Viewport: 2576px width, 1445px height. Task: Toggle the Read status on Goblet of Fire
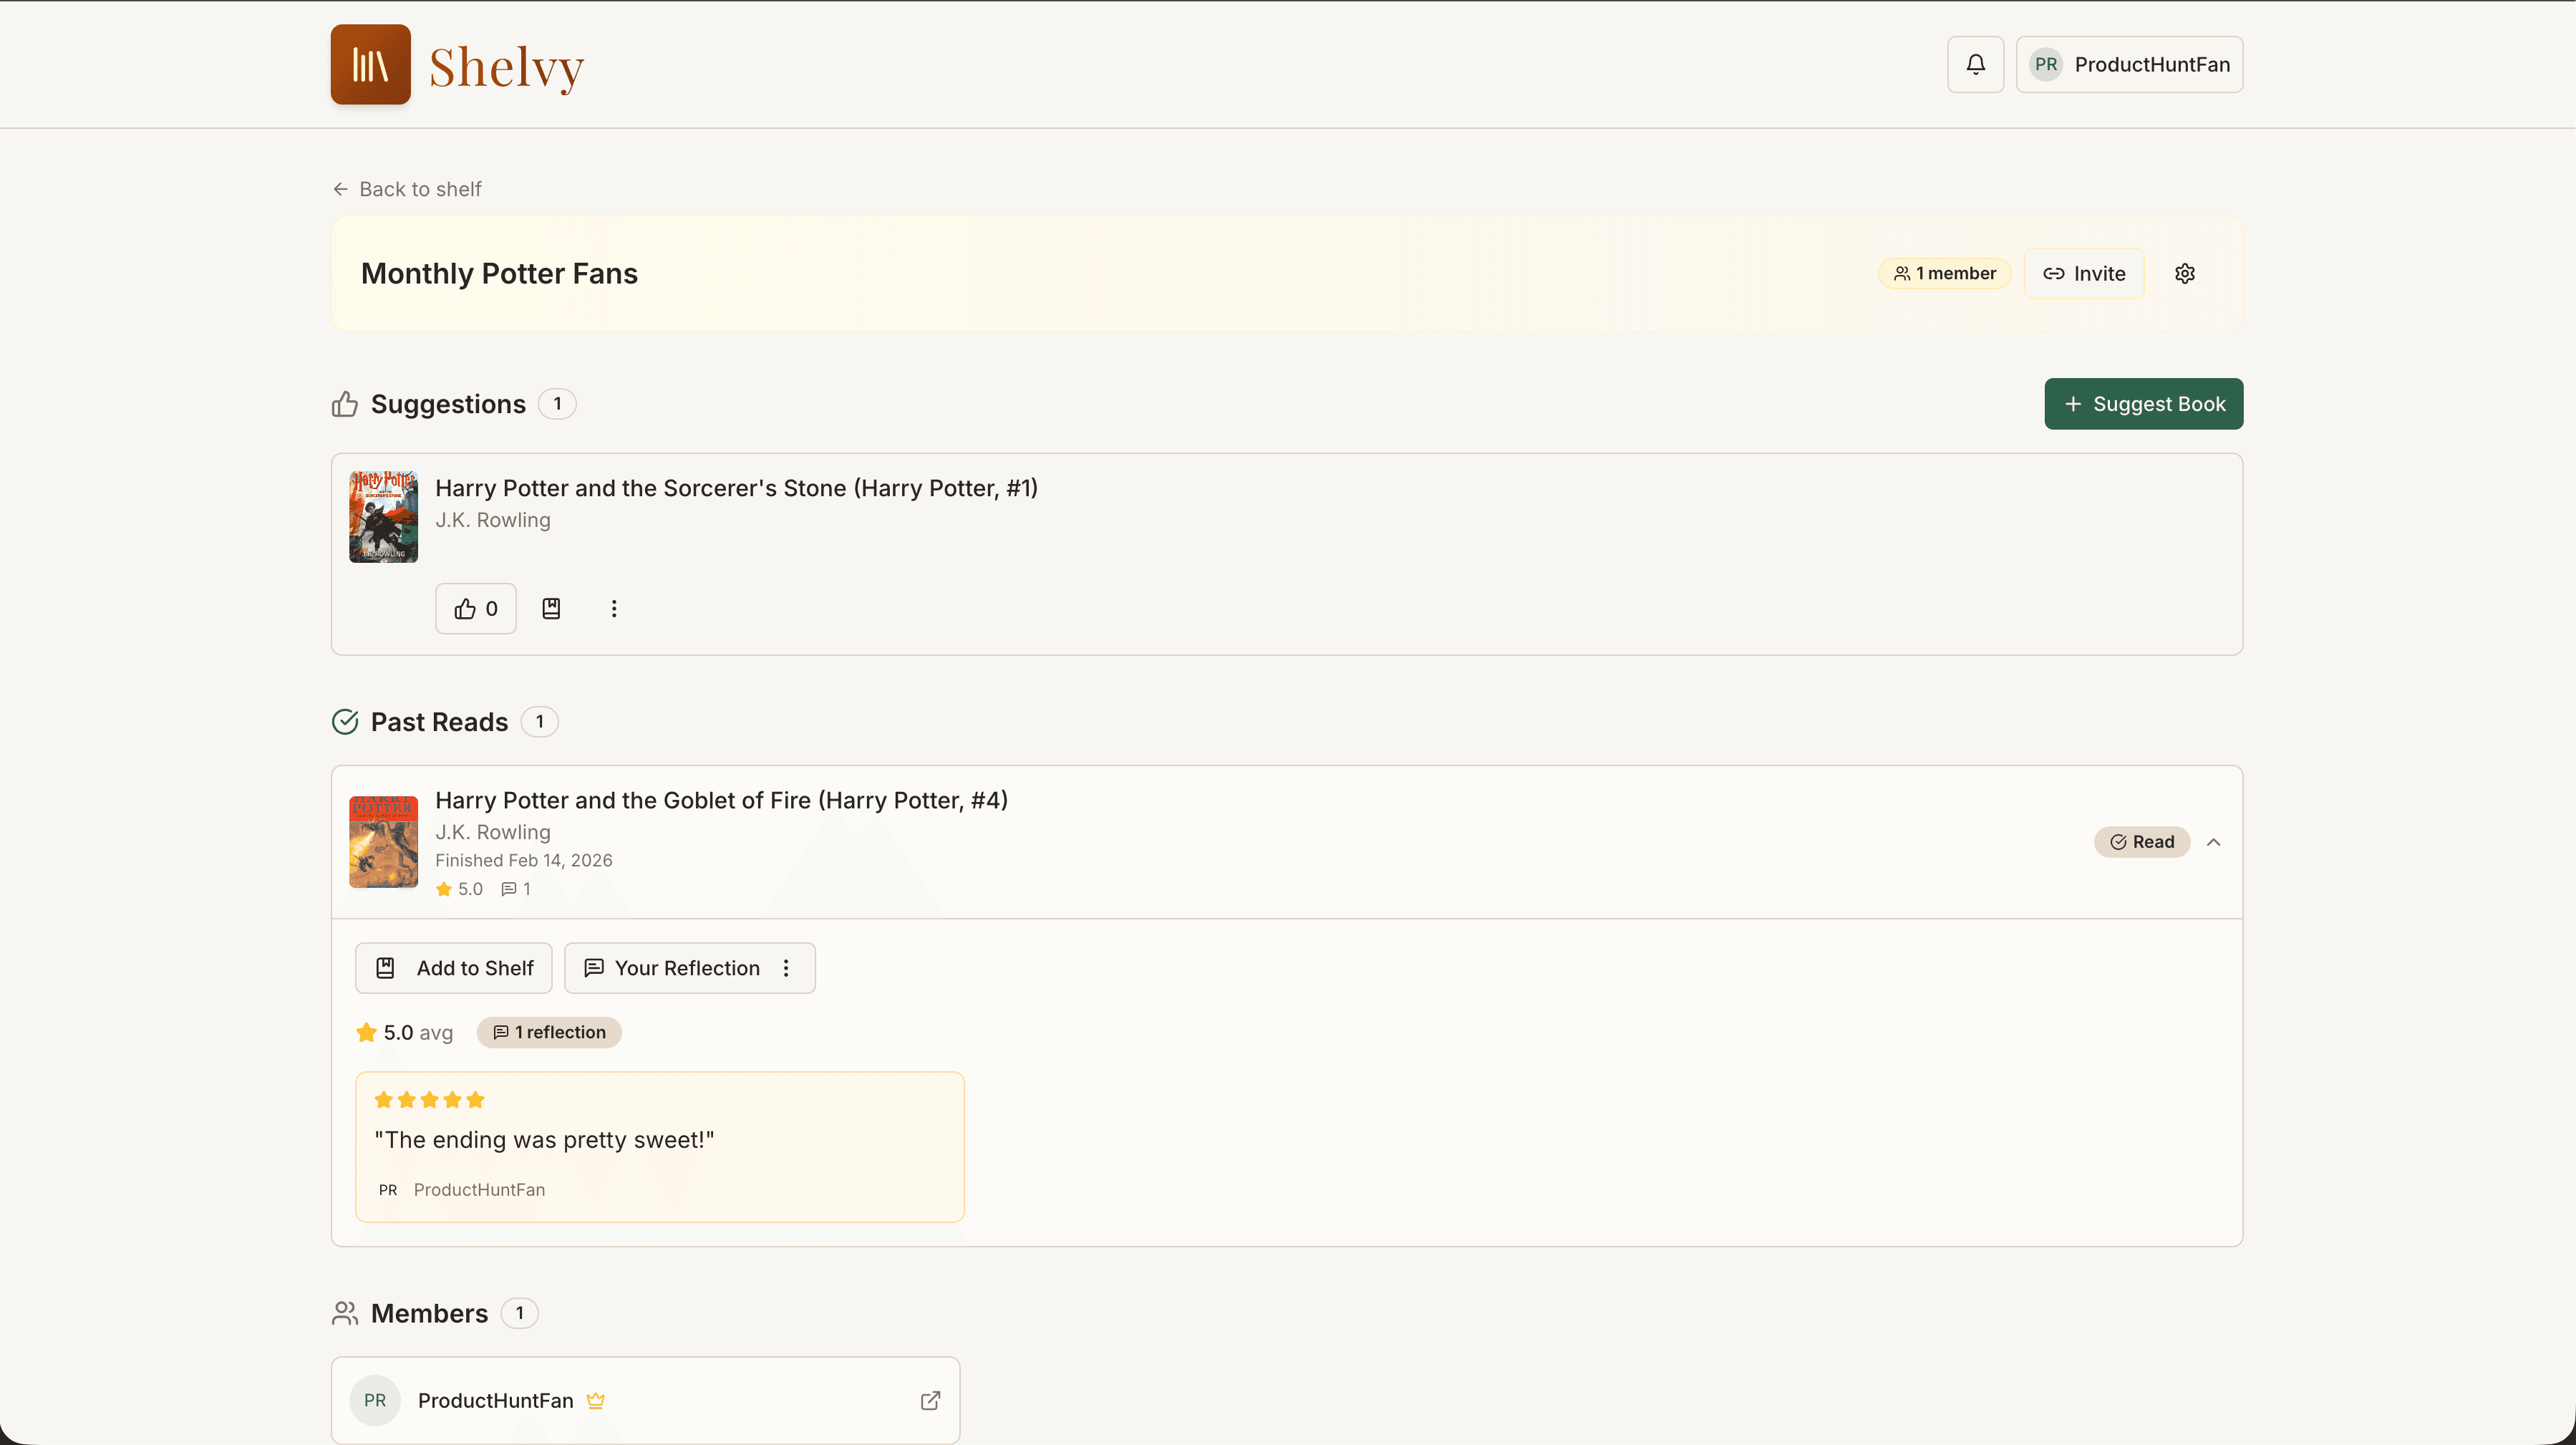click(2142, 841)
